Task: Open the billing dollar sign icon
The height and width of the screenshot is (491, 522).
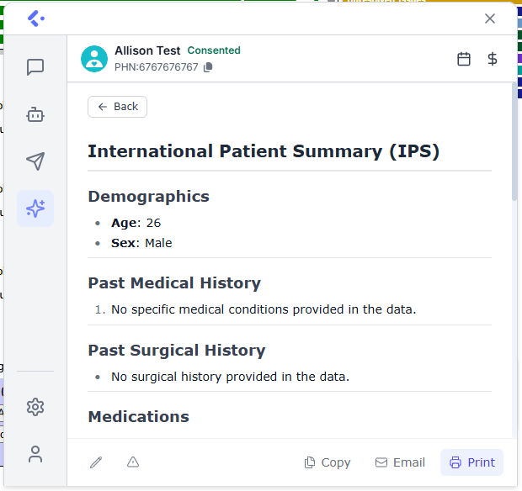Action: (493, 59)
